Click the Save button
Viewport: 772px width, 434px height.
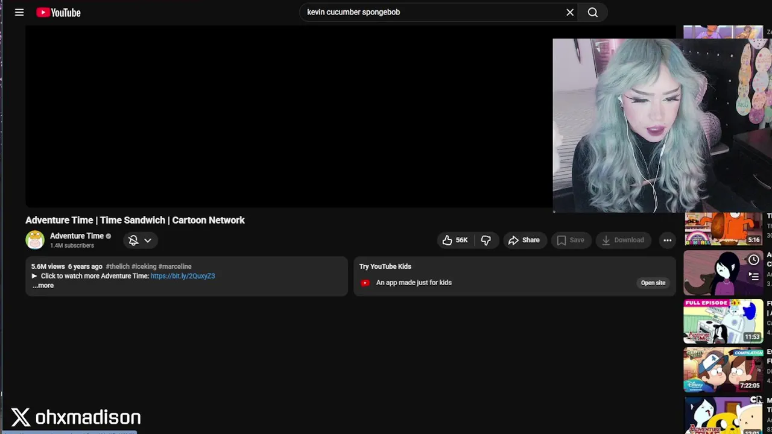571,240
